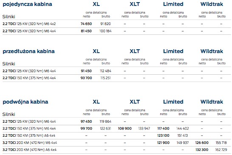Select the 108 900 XLT netto price
The width and height of the screenshot is (232, 155).
click(x=125, y=129)
